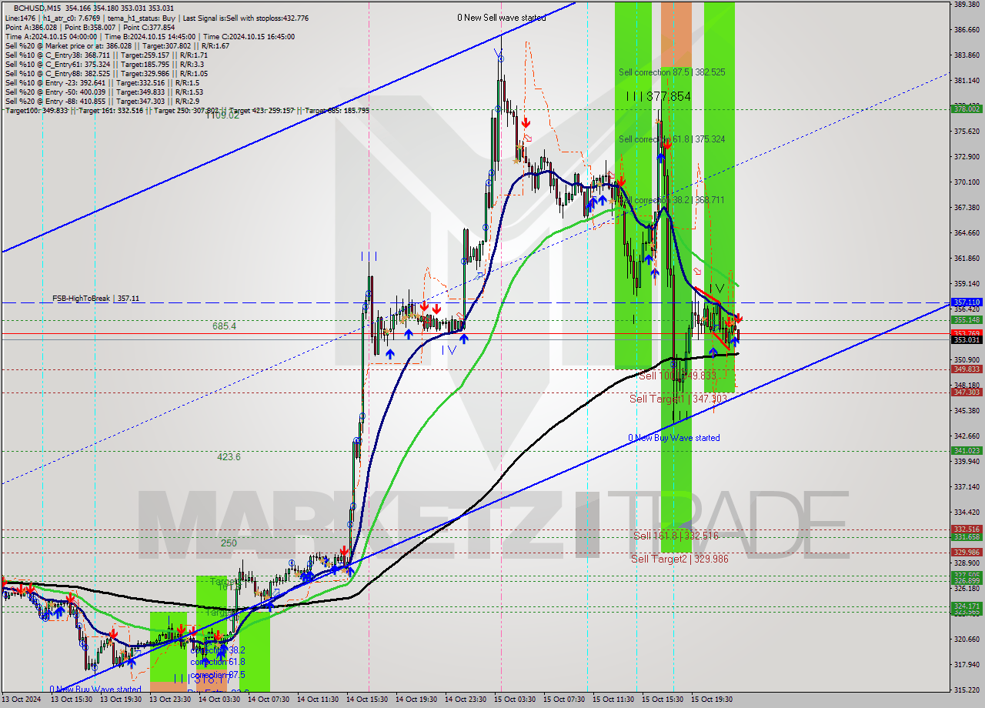Viewport: 985px width, 708px height.
Task: Click 364.660 on the price axis
Action: 967,233
